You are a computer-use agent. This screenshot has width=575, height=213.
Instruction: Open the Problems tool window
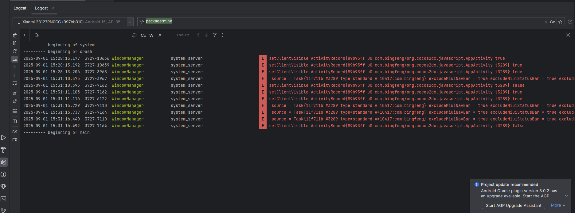click(4, 174)
